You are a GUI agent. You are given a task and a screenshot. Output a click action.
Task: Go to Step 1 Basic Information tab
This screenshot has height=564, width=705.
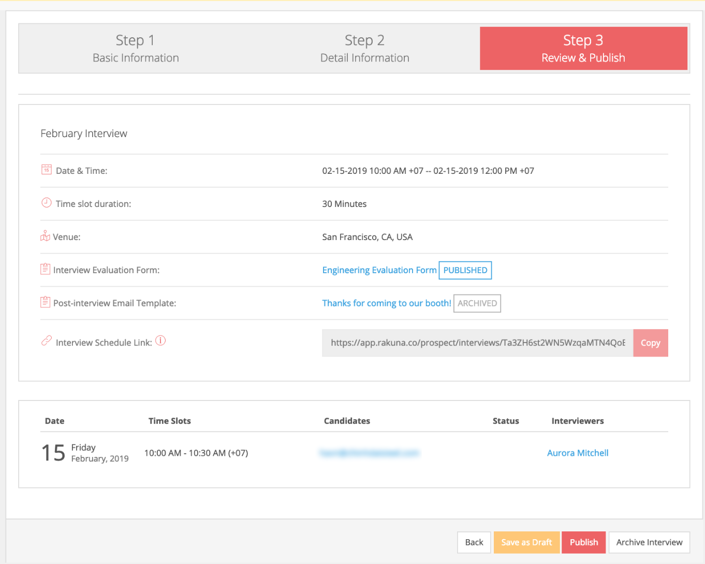136,49
